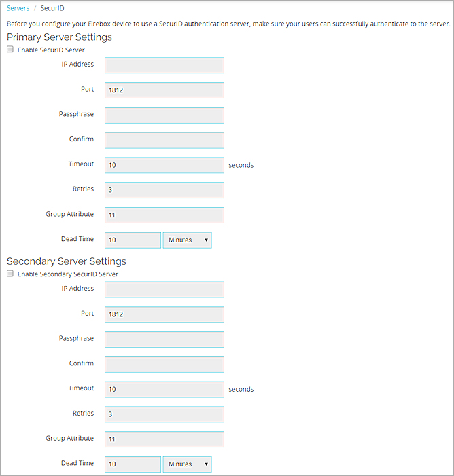Image resolution: width=454 pixels, height=476 pixels.
Task: Click primary server Port field
Action: [x=164, y=90]
